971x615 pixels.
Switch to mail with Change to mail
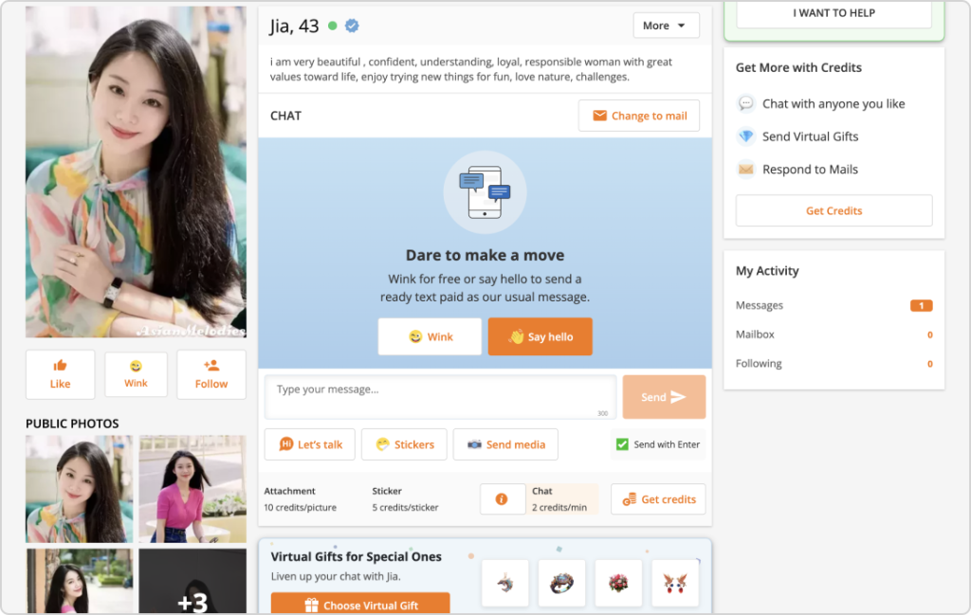point(639,116)
